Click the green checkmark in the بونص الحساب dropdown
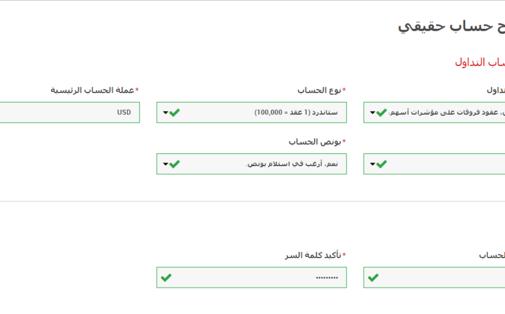The image size is (505, 314). pyautogui.click(x=175, y=164)
